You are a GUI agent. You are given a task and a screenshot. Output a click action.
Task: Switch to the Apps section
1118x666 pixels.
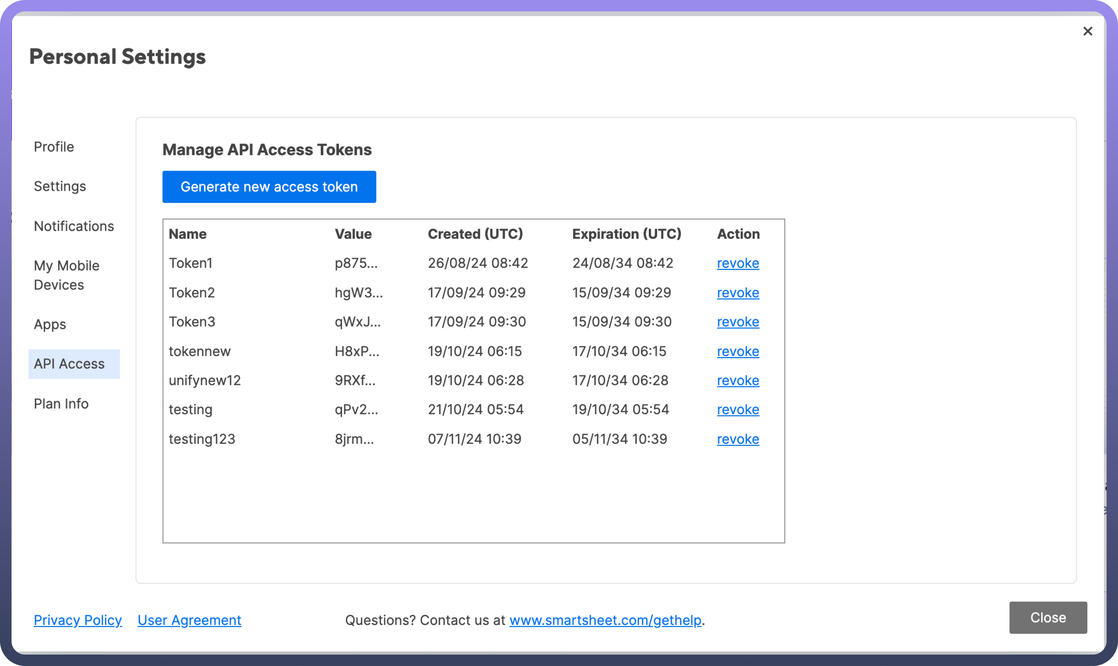[50, 324]
